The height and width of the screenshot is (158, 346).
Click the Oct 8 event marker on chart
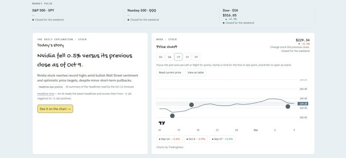[288, 106]
